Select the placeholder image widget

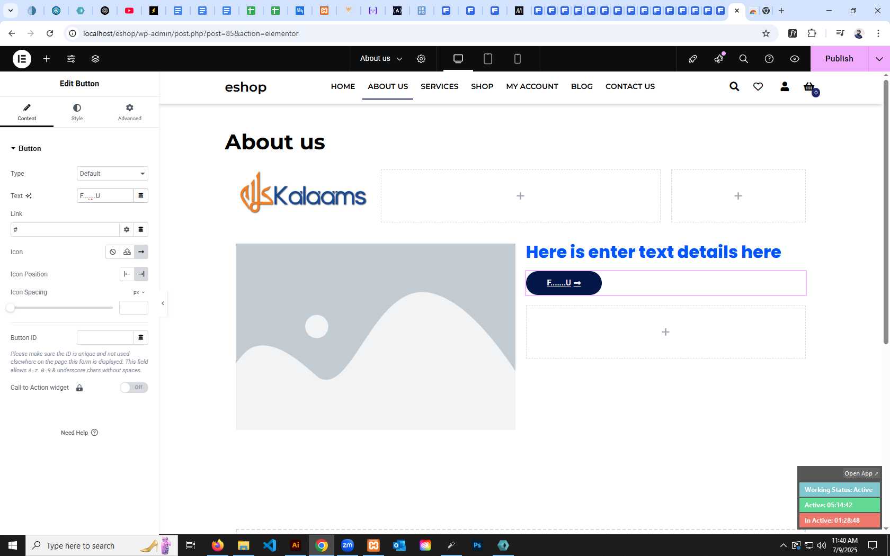coord(376,337)
